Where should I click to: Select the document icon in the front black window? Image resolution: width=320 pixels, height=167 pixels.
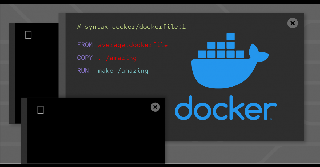click(40, 109)
